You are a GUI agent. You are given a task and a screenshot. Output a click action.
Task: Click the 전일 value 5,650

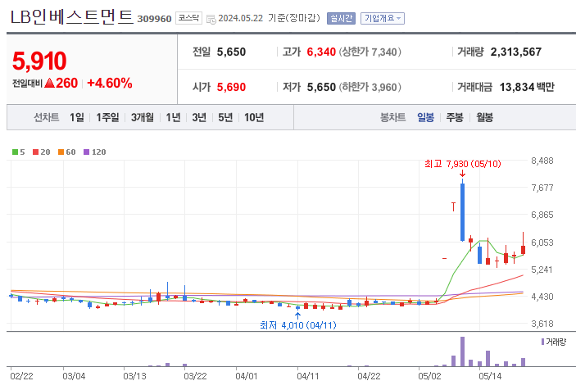[x=231, y=52]
